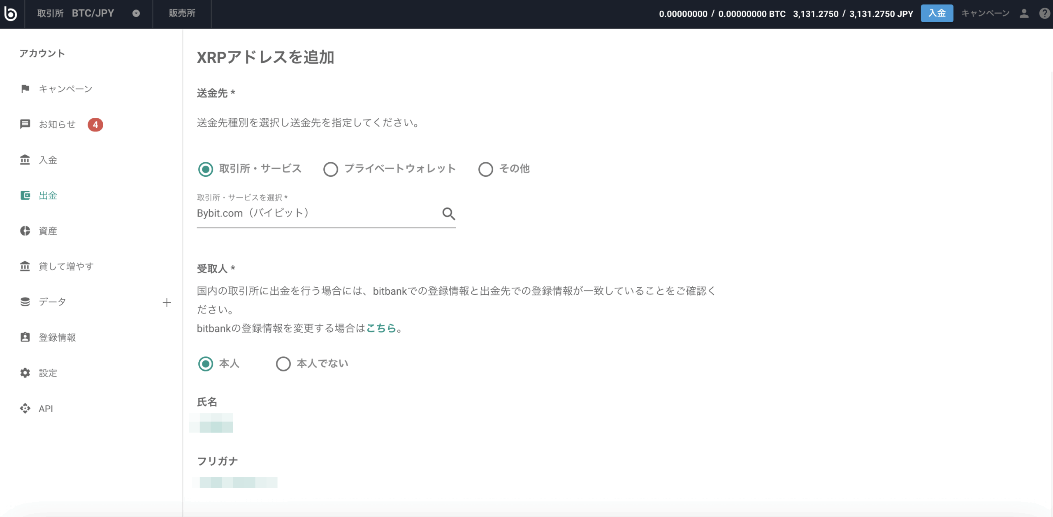The image size is (1053, 517).
Task: Click the search magnifier icon in exchange field
Action: point(448,214)
